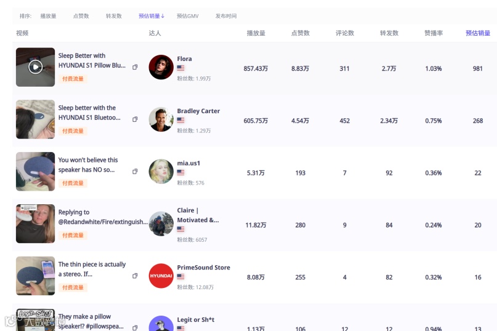Select the 605.75万 play count cell
Image resolution: width=497 pixels, height=331 pixels.
(256, 121)
